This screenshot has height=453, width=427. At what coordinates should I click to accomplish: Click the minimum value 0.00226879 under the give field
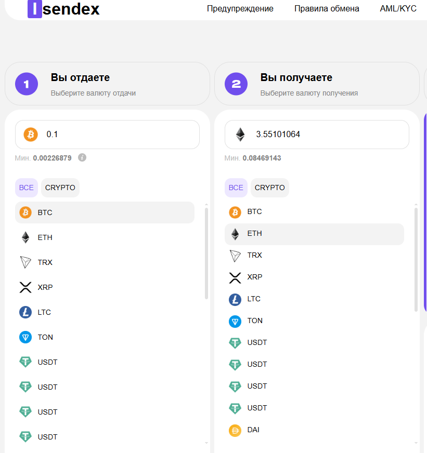(x=52, y=158)
